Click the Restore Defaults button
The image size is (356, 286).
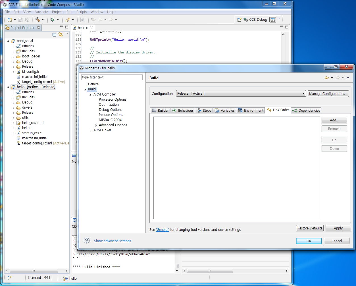310,228
